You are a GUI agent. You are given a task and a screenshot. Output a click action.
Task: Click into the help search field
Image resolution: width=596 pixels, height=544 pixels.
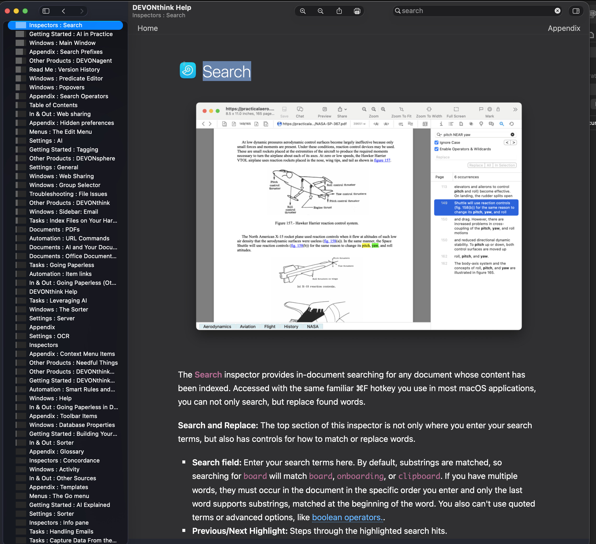tap(473, 11)
